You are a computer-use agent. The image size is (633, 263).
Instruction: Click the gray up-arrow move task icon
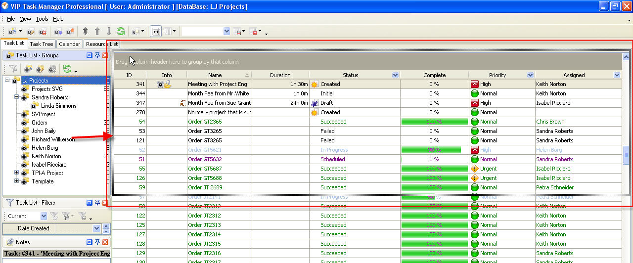point(97,31)
